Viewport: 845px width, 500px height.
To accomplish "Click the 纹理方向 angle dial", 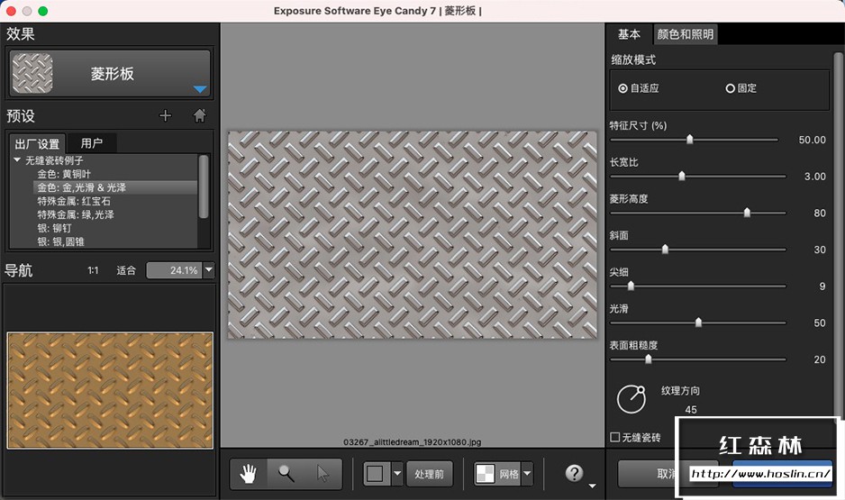I will [x=631, y=399].
